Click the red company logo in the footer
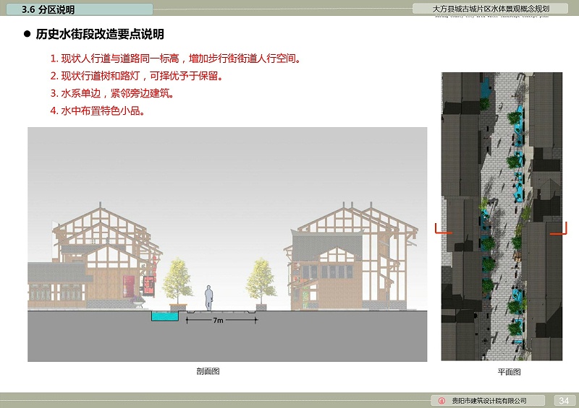The width and height of the screenshot is (579, 408). click(442, 401)
